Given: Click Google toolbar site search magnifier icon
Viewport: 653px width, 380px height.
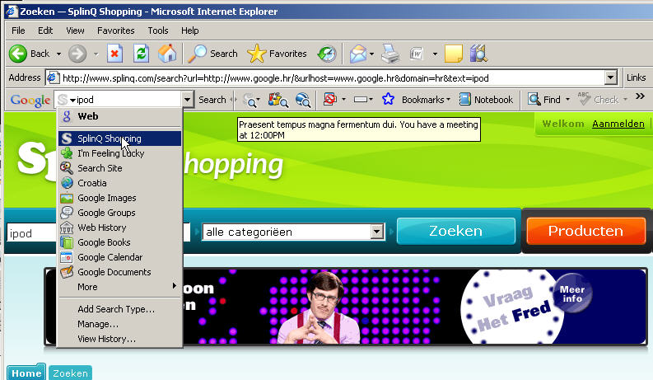Looking at the screenshot, I should pyautogui.click(x=250, y=100).
